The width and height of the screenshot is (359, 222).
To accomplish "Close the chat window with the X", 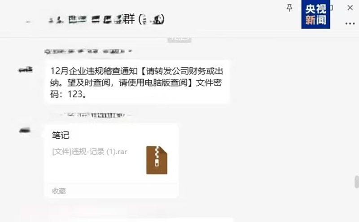I will pos(350,8).
